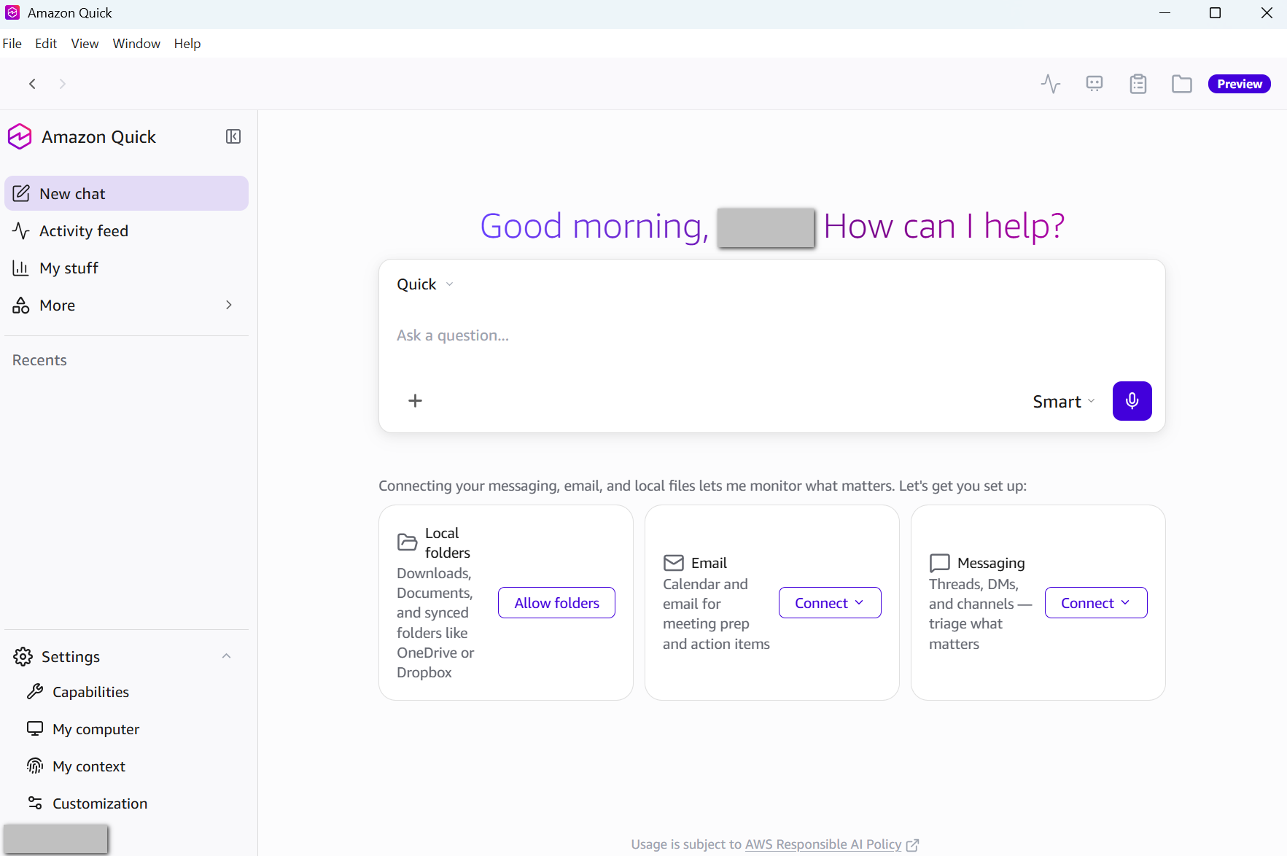
Task: Open the Messaging Connect dropdown
Action: click(1096, 603)
